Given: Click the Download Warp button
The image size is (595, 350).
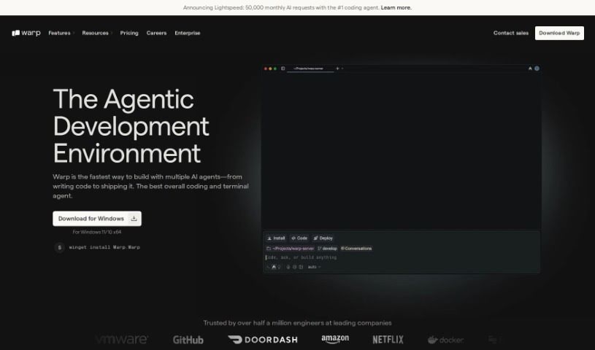Looking at the screenshot, I should tap(559, 33).
